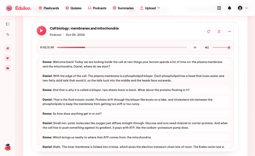Click the Eduloo logo

coord(18,8)
